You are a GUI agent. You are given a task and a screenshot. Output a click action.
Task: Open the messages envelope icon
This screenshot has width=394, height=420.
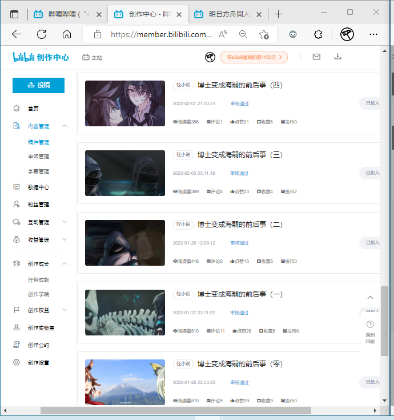coord(316,57)
